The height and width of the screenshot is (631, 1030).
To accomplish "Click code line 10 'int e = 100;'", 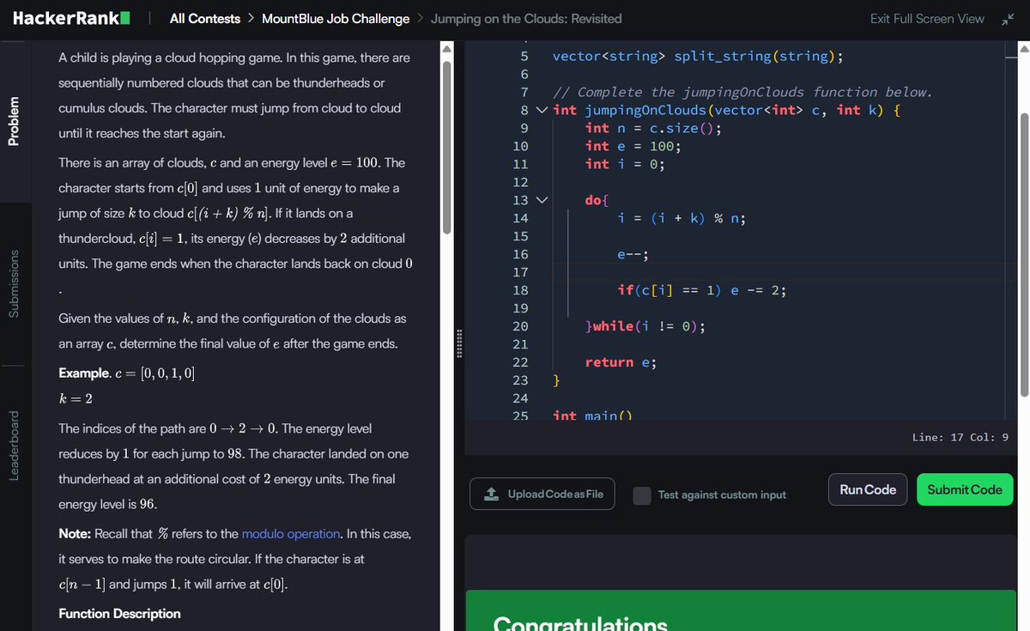I will pyautogui.click(x=633, y=146).
